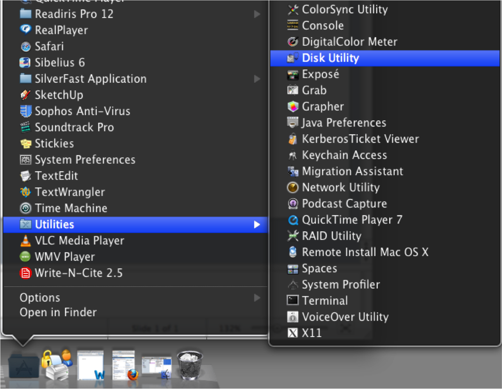Click the Remote Install Mac OS X icon
Screen dimensions: 502x389
(292, 252)
